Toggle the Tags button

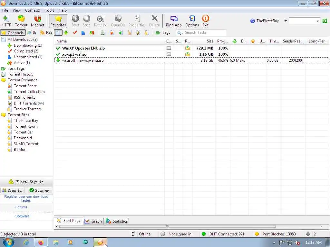163,32
